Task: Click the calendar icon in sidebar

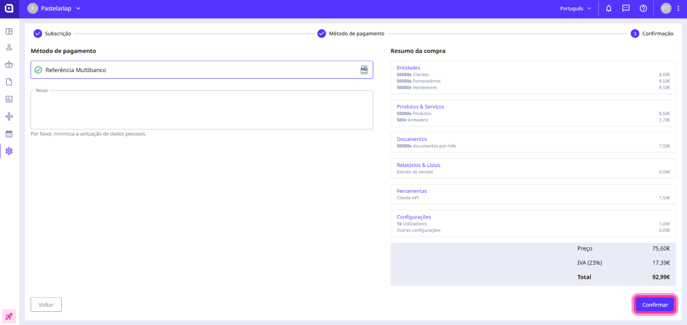Action: [x=9, y=134]
